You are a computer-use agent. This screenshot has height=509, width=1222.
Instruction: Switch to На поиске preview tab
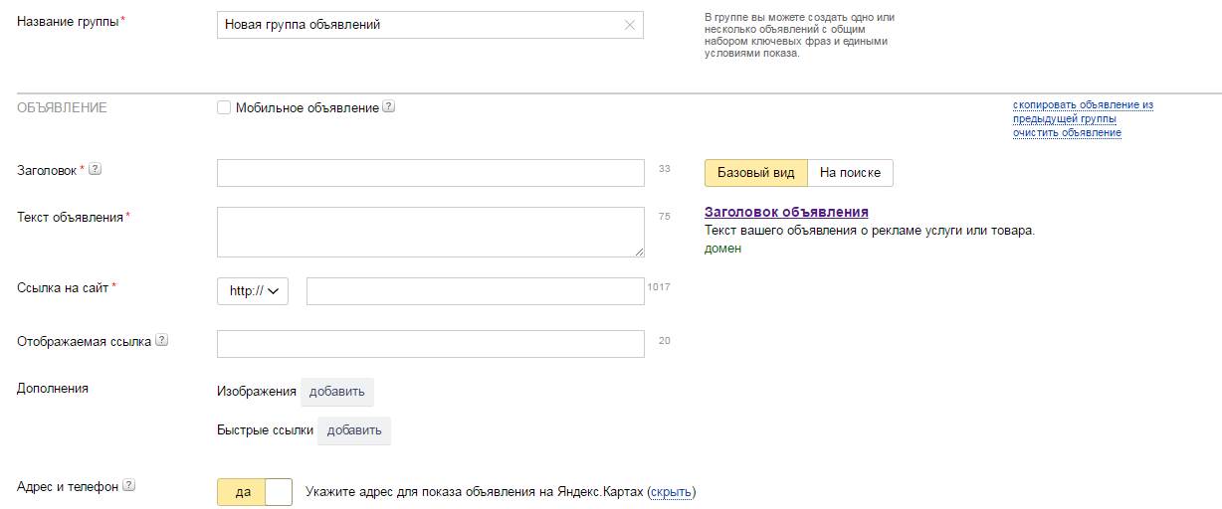pos(850,173)
